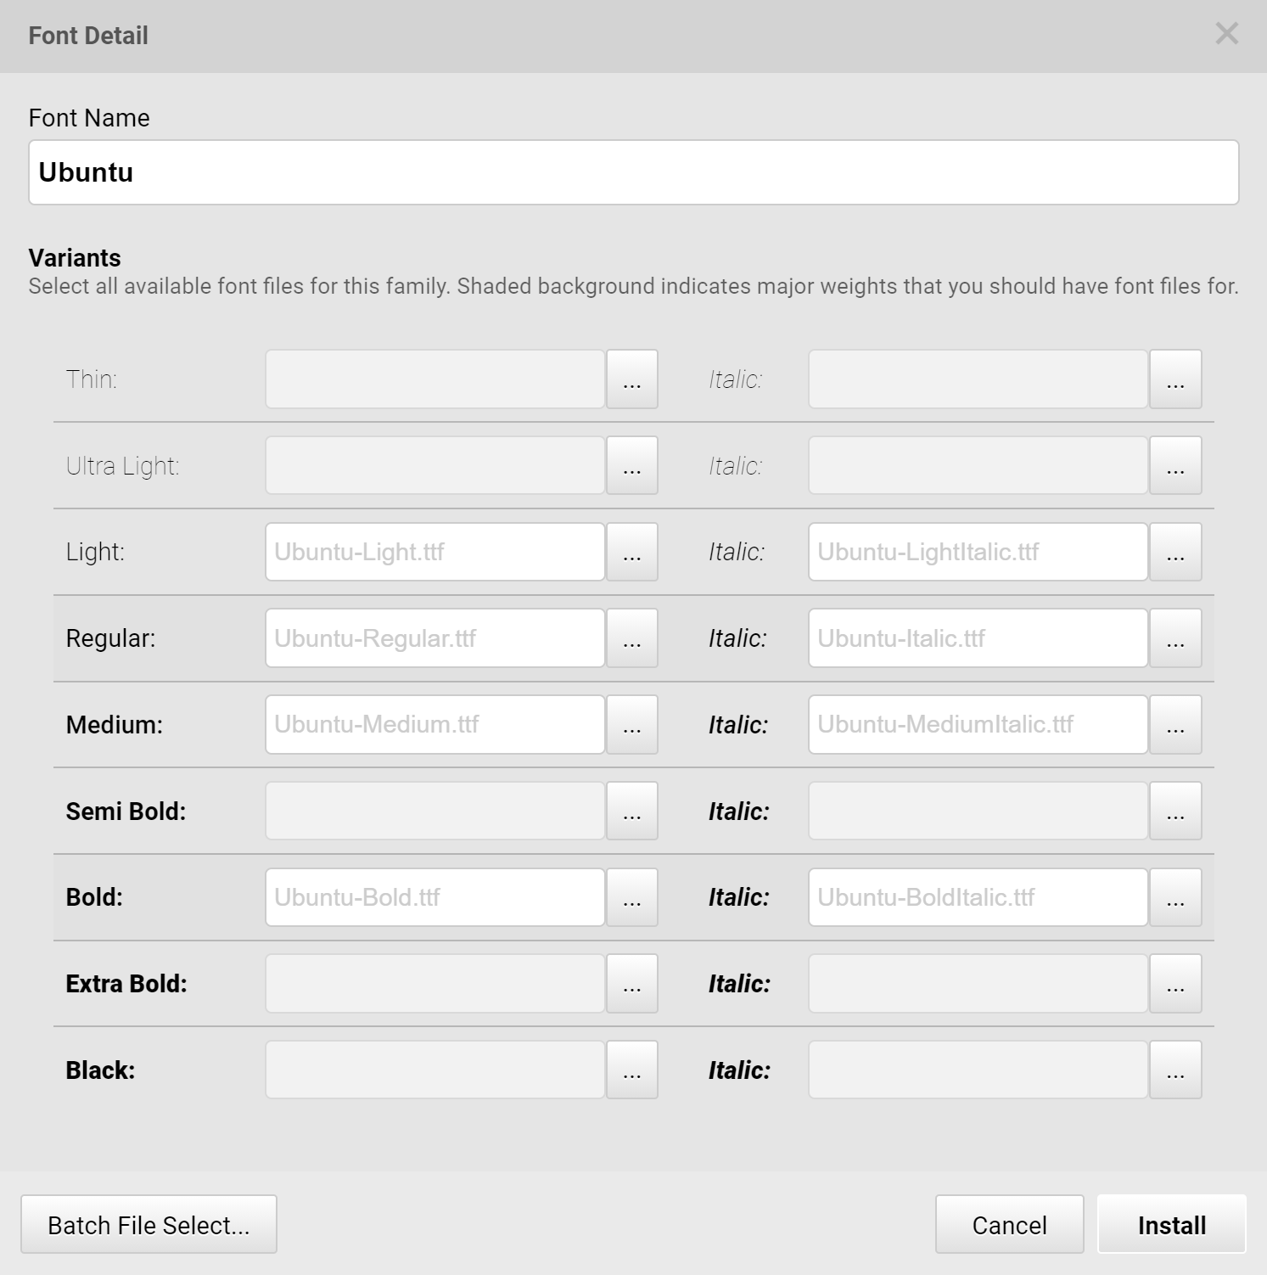Click the Ultra Light Italic file field

(978, 465)
